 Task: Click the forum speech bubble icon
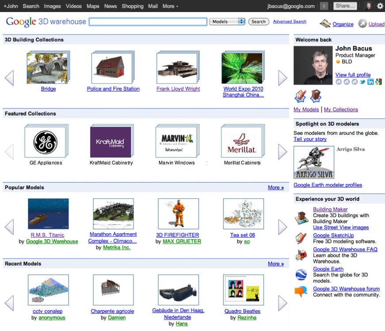tap(301, 292)
